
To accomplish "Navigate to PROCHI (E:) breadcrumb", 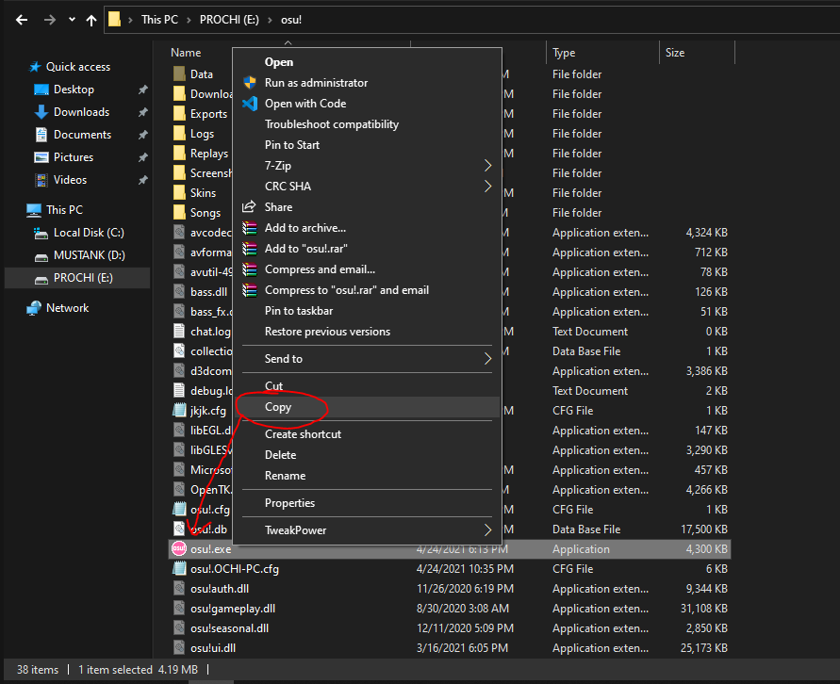I will point(229,20).
